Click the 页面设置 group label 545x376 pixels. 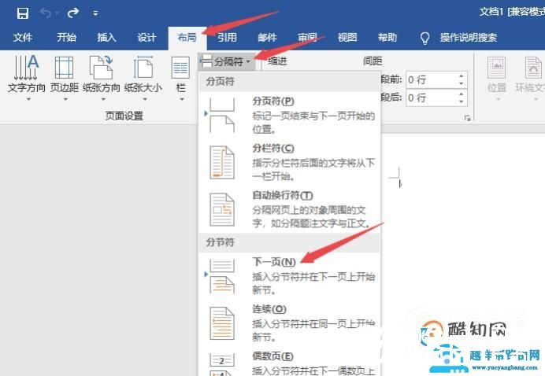pos(124,116)
